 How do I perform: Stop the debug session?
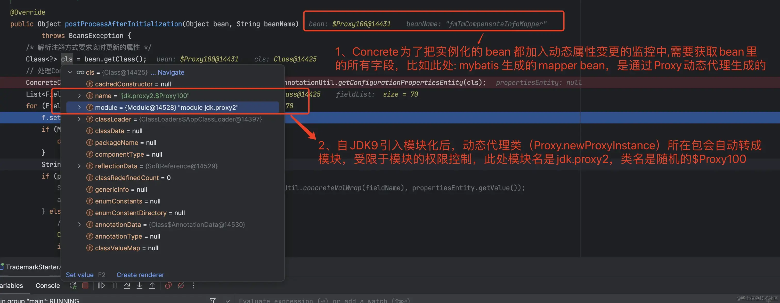click(85, 285)
